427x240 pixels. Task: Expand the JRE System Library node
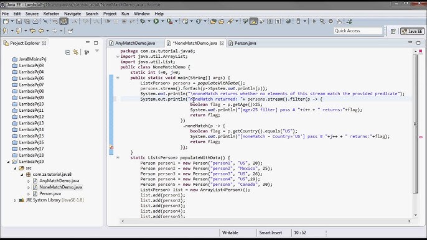coord(15,200)
